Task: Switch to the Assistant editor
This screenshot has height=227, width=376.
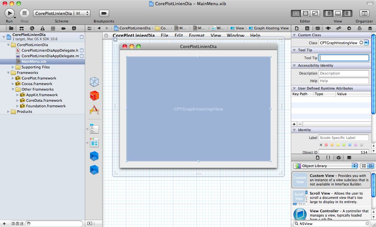Action: (x=306, y=13)
